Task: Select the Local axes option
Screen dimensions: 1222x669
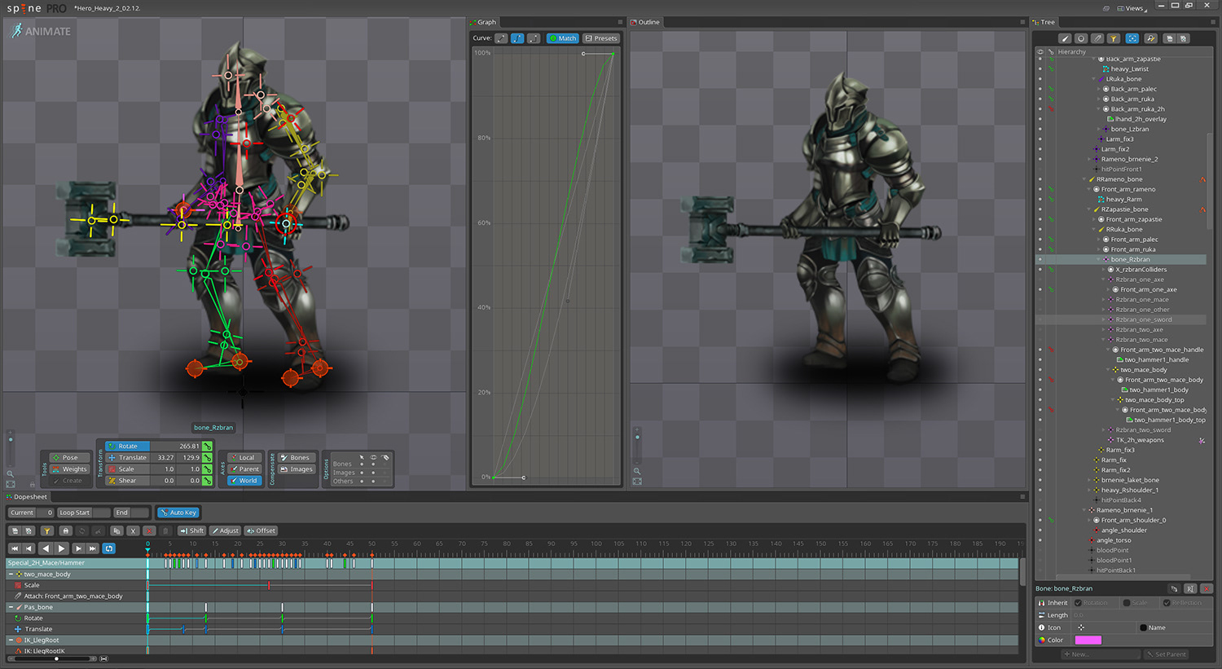Action: (244, 457)
